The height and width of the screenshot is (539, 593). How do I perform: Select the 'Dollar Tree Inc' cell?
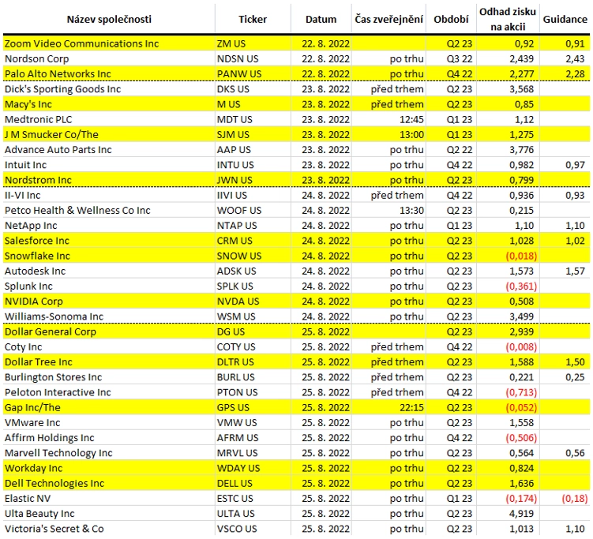click(x=109, y=361)
